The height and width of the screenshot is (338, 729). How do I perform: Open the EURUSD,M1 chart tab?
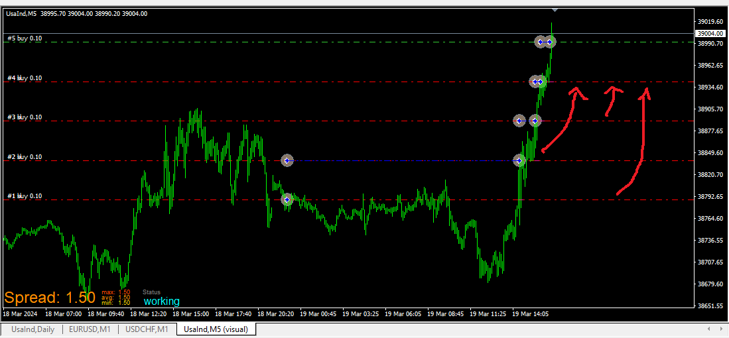click(x=90, y=329)
